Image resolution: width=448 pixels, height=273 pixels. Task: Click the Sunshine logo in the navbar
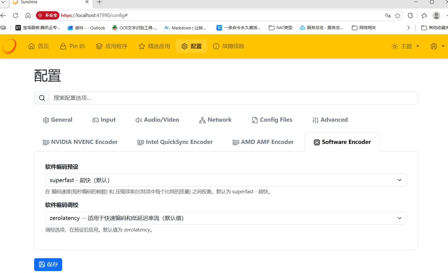[x=9, y=46]
